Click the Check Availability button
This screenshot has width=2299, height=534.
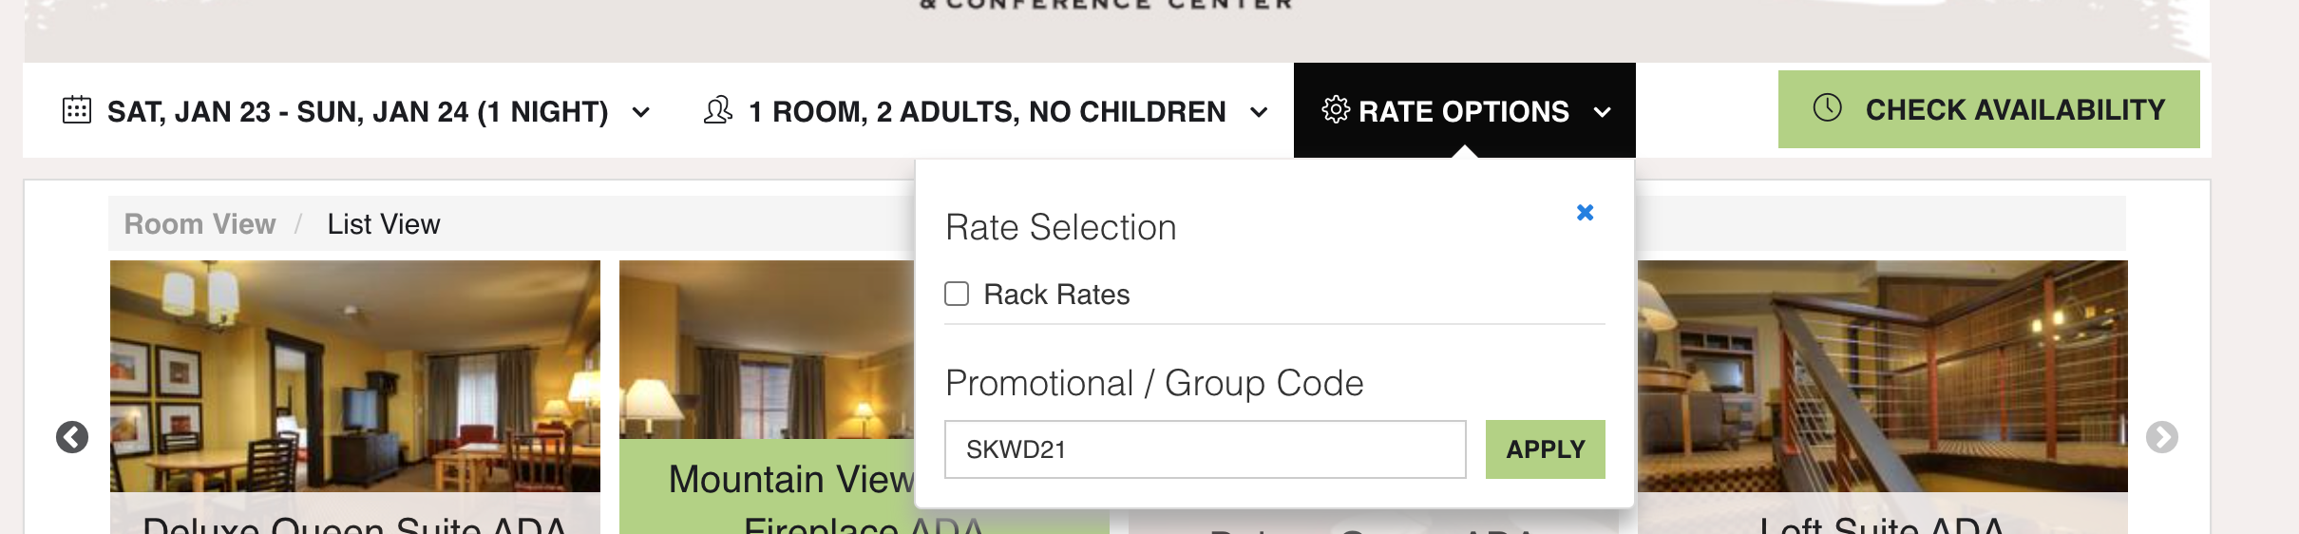(x=1989, y=109)
